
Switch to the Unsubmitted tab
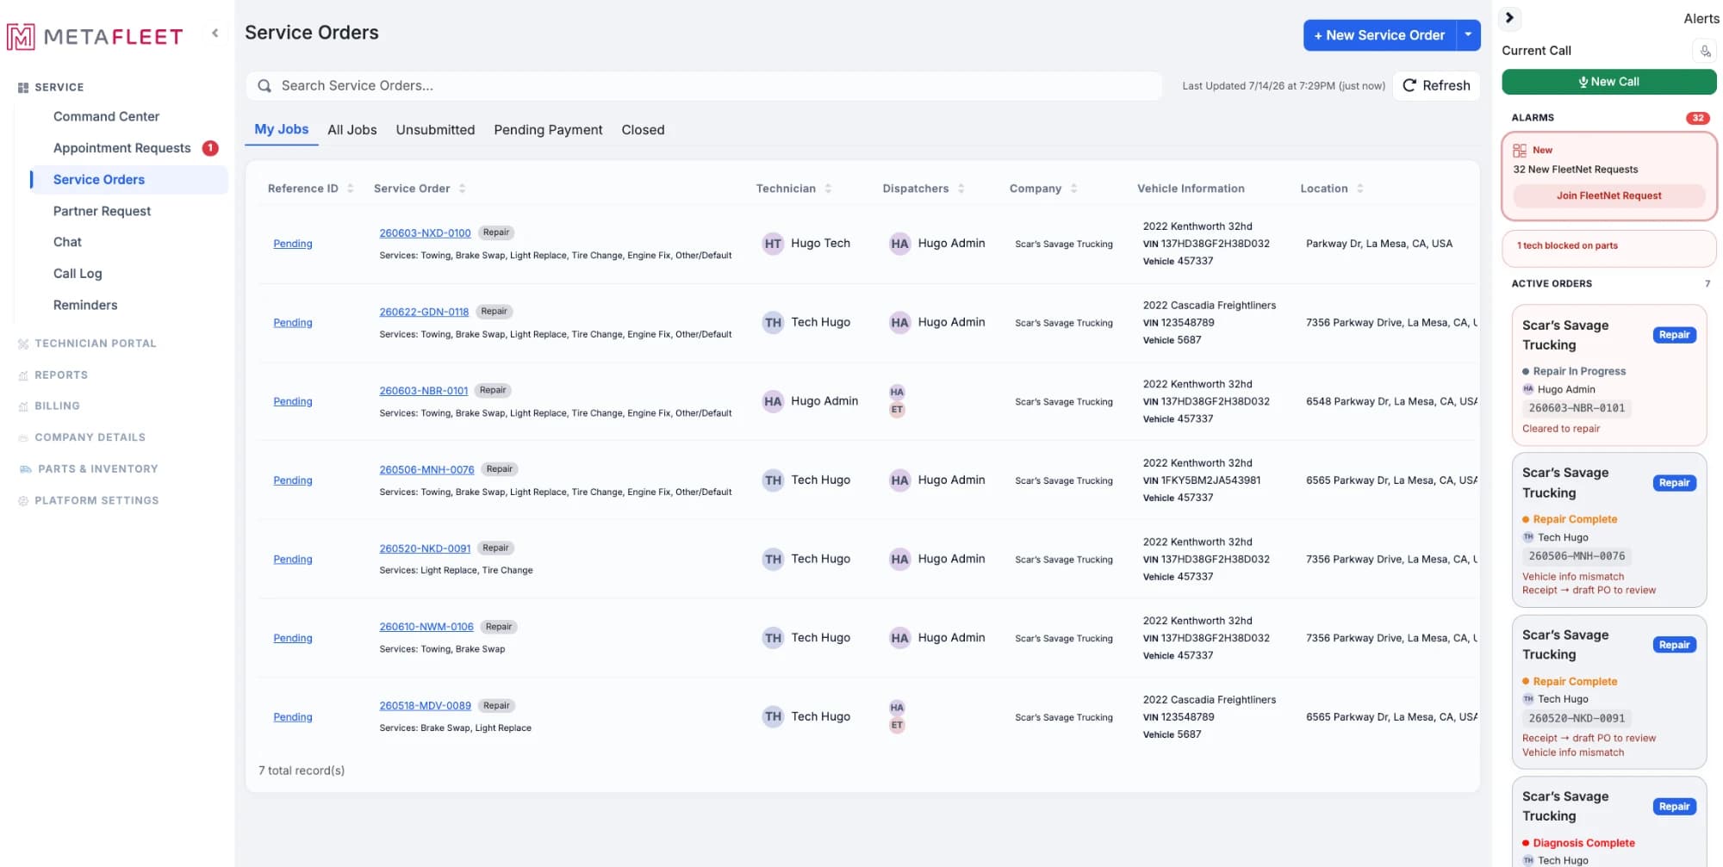tap(435, 130)
